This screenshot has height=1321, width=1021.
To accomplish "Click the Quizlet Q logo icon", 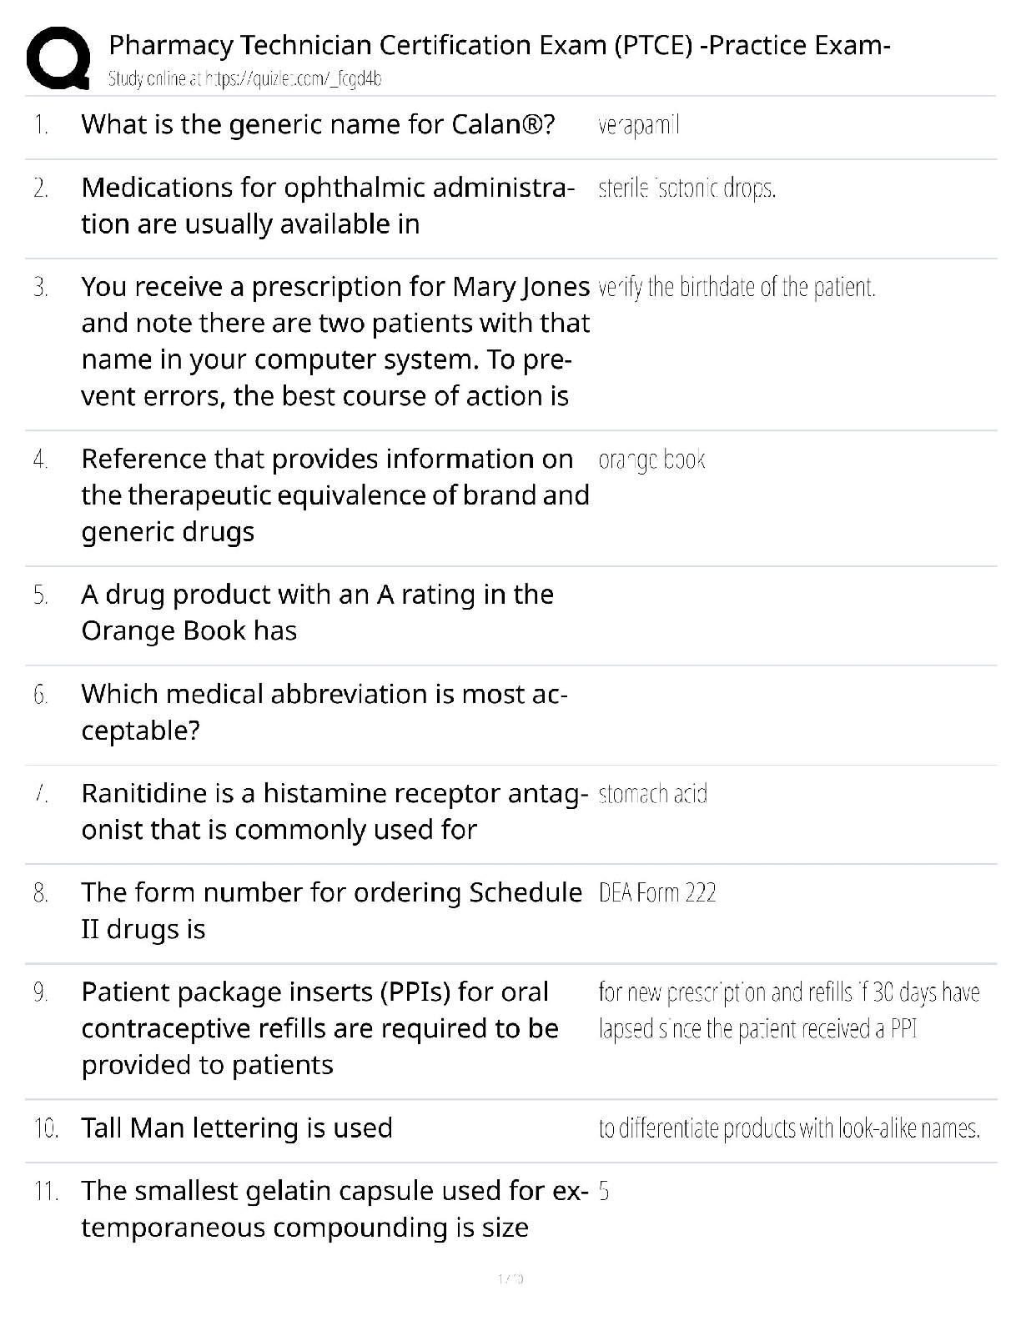I will click(x=58, y=58).
